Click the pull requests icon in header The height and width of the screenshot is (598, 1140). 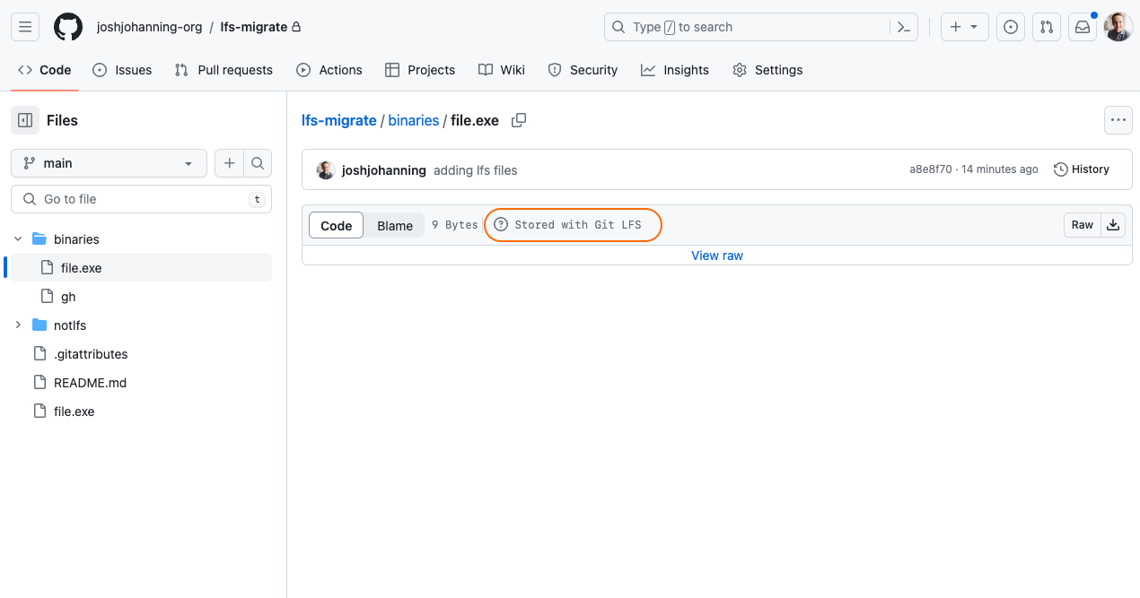[1046, 27]
